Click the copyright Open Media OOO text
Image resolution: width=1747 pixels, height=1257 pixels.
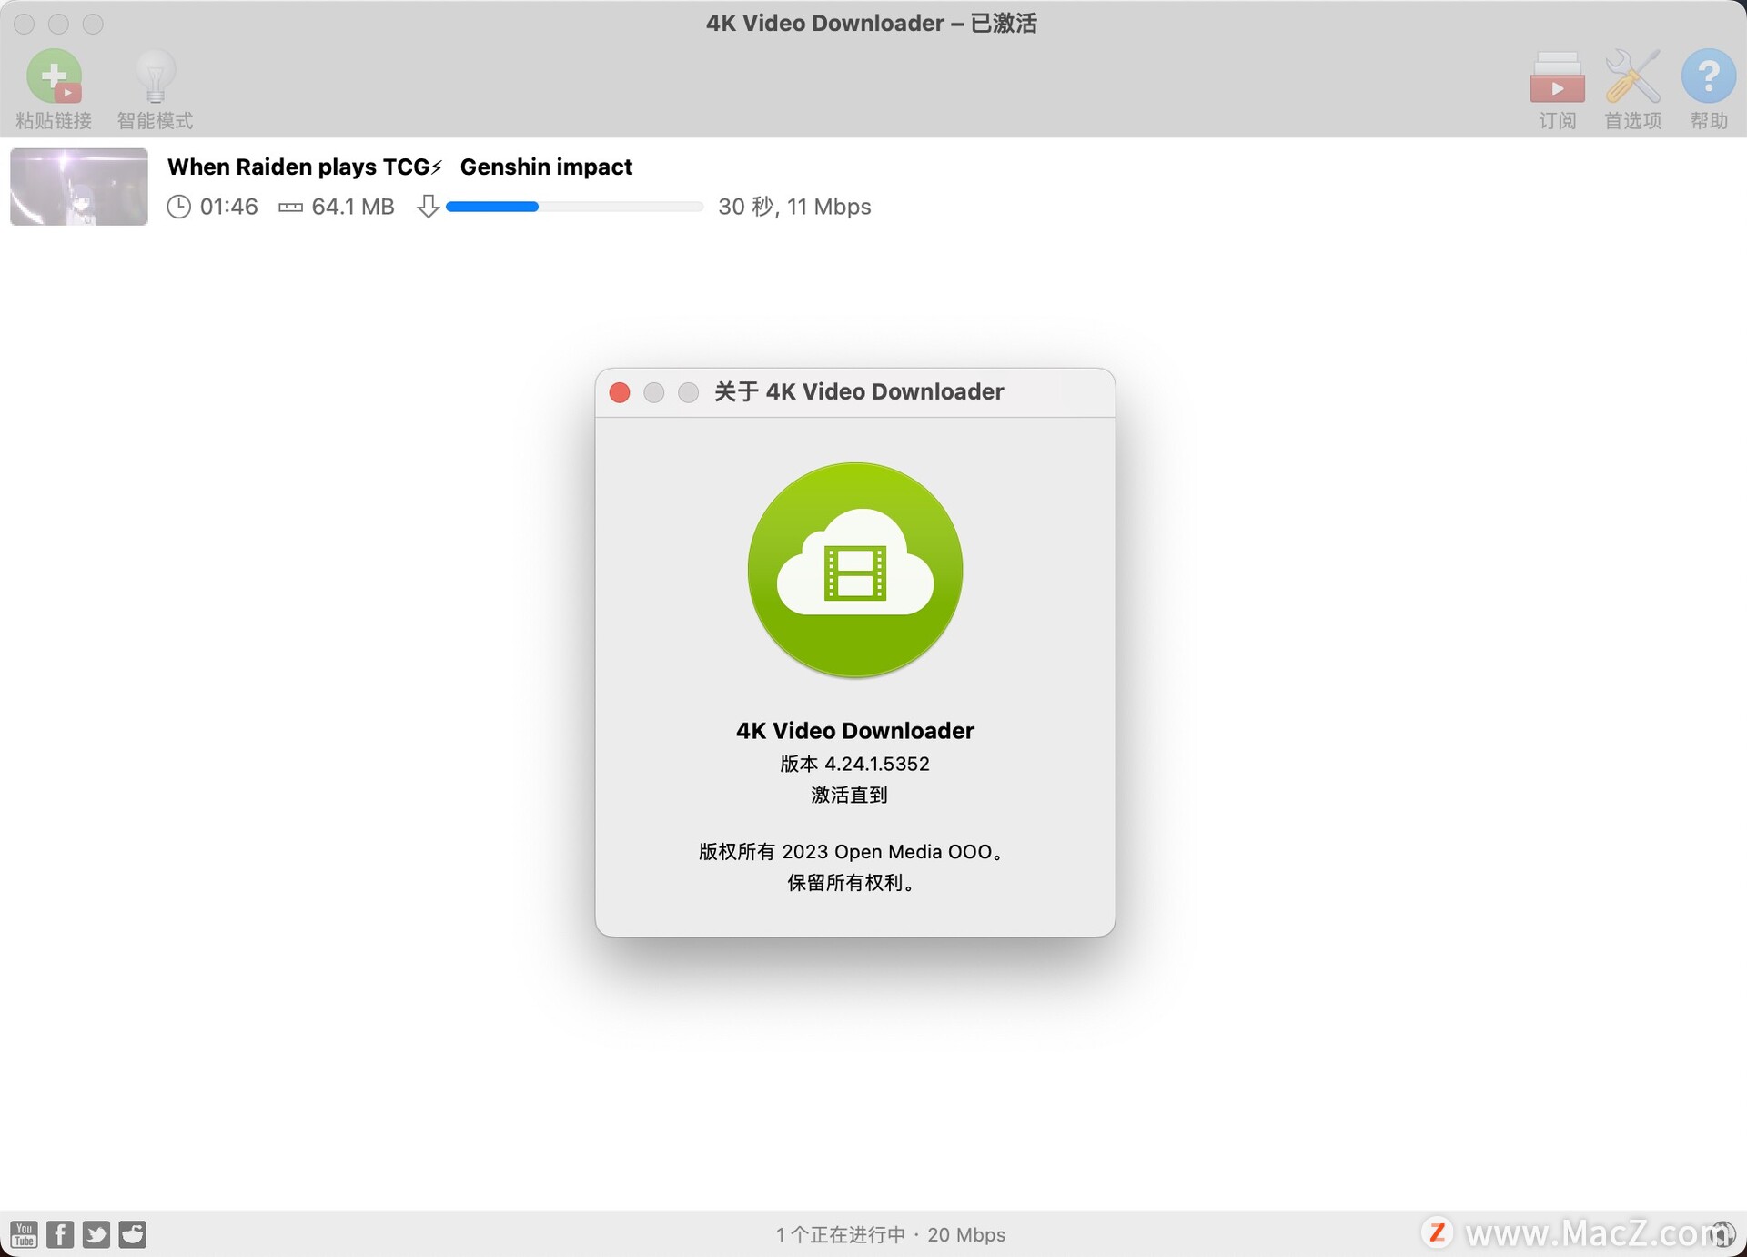tap(853, 852)
